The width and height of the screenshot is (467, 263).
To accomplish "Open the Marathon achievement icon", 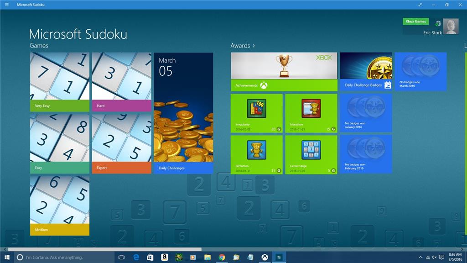I will [311, 109].
